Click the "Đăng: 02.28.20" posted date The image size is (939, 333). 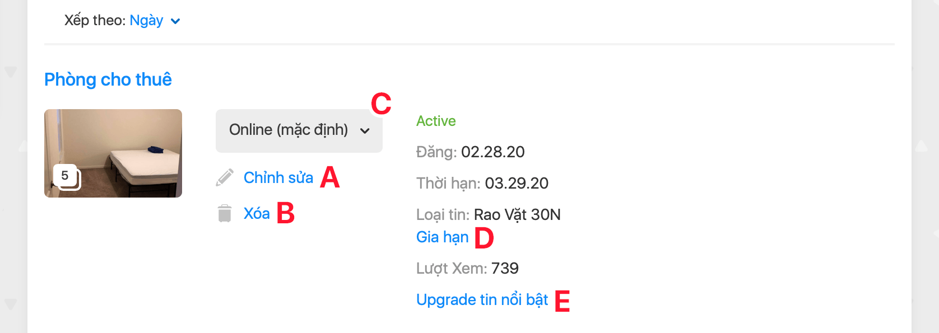[x=470, y=152]
